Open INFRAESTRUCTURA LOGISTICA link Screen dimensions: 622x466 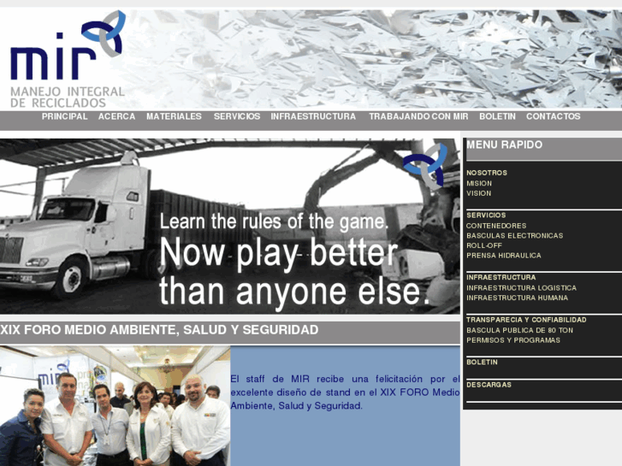[521, 288]
